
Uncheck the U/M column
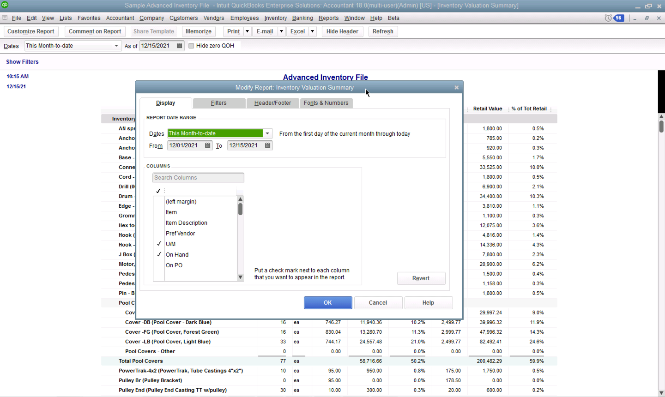tap(159, 244)
